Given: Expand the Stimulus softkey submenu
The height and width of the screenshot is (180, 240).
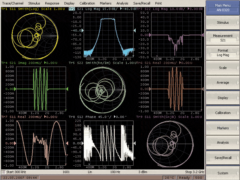Looking at the screenshot, I should point(223,22).
